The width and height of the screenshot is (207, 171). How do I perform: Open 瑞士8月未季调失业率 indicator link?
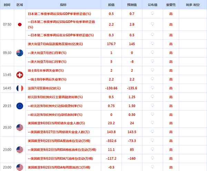46,70
